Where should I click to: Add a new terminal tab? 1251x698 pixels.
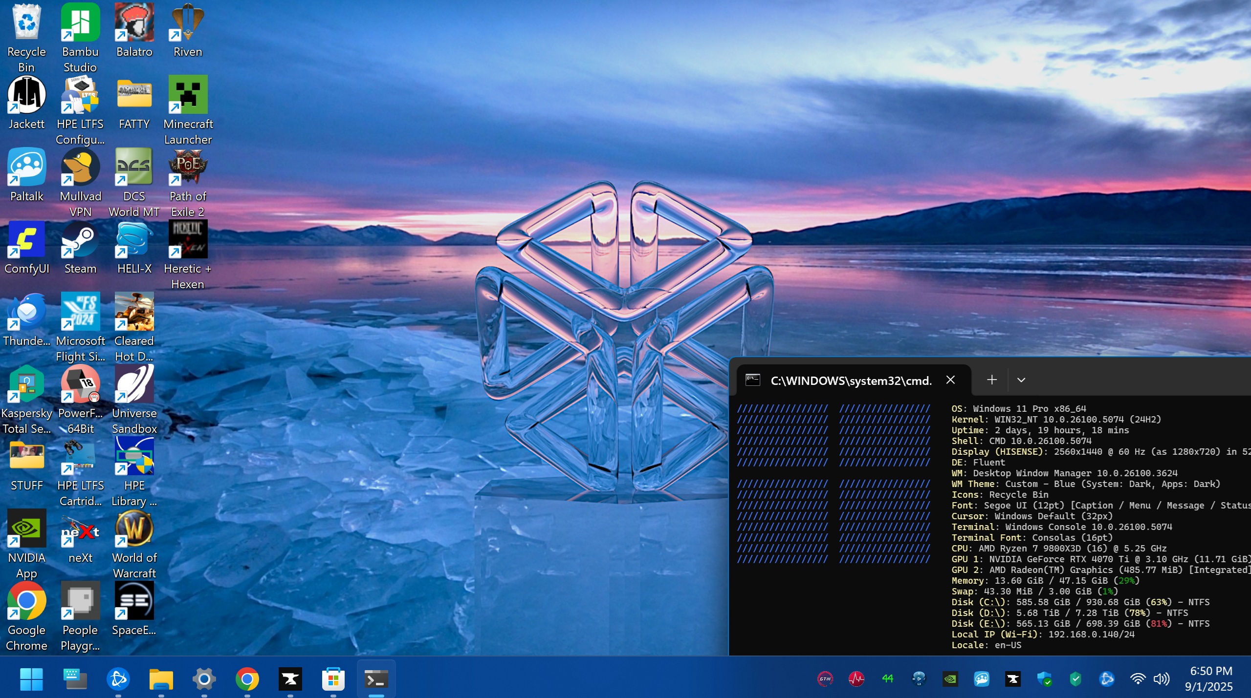point(991,380)
